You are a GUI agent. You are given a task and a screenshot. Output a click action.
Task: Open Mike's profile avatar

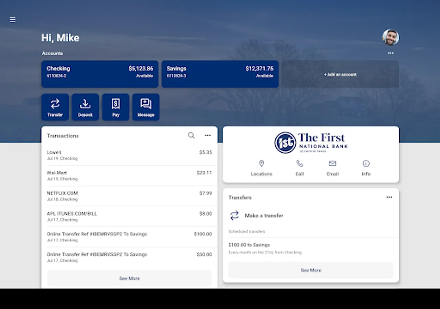click(390, 38)
